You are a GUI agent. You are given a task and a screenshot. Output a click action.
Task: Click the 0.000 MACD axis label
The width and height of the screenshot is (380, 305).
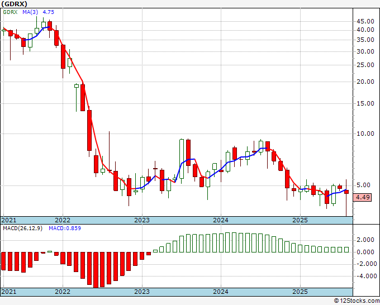click(x=367, y=252)
